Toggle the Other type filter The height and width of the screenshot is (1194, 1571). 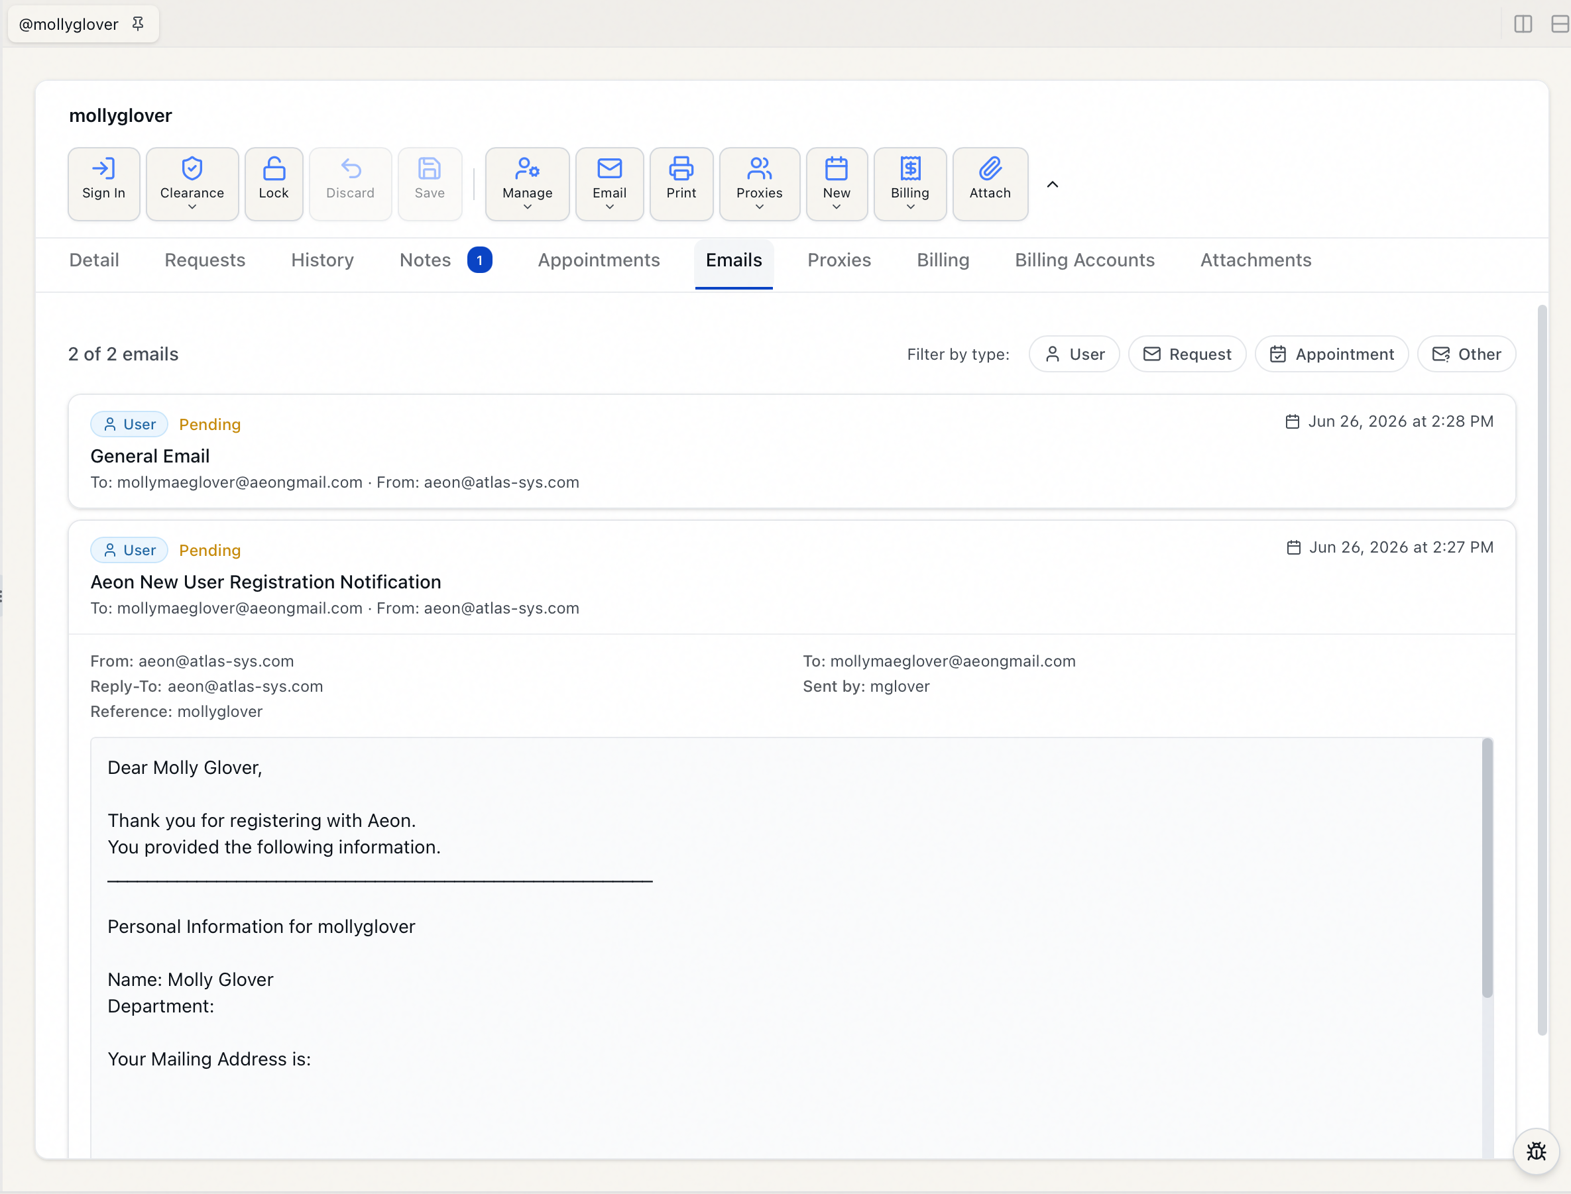1466,354
